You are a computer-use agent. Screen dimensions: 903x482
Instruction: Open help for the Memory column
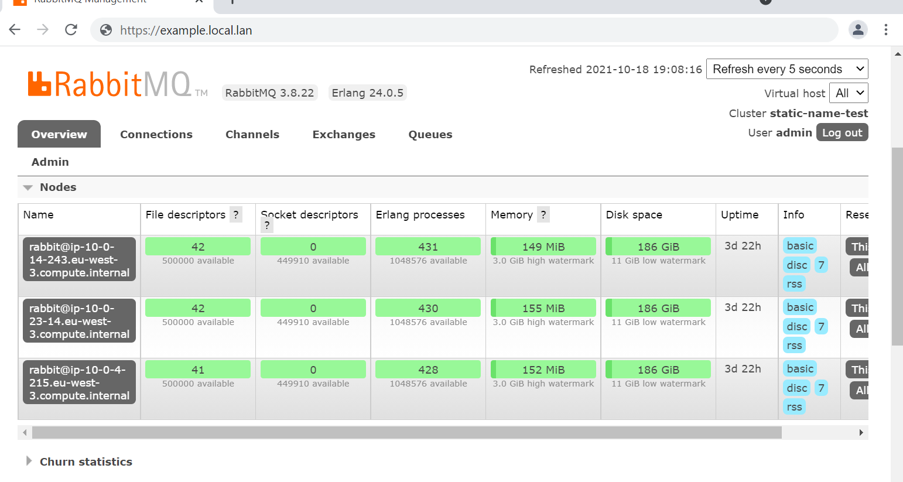tap(543, 215)
